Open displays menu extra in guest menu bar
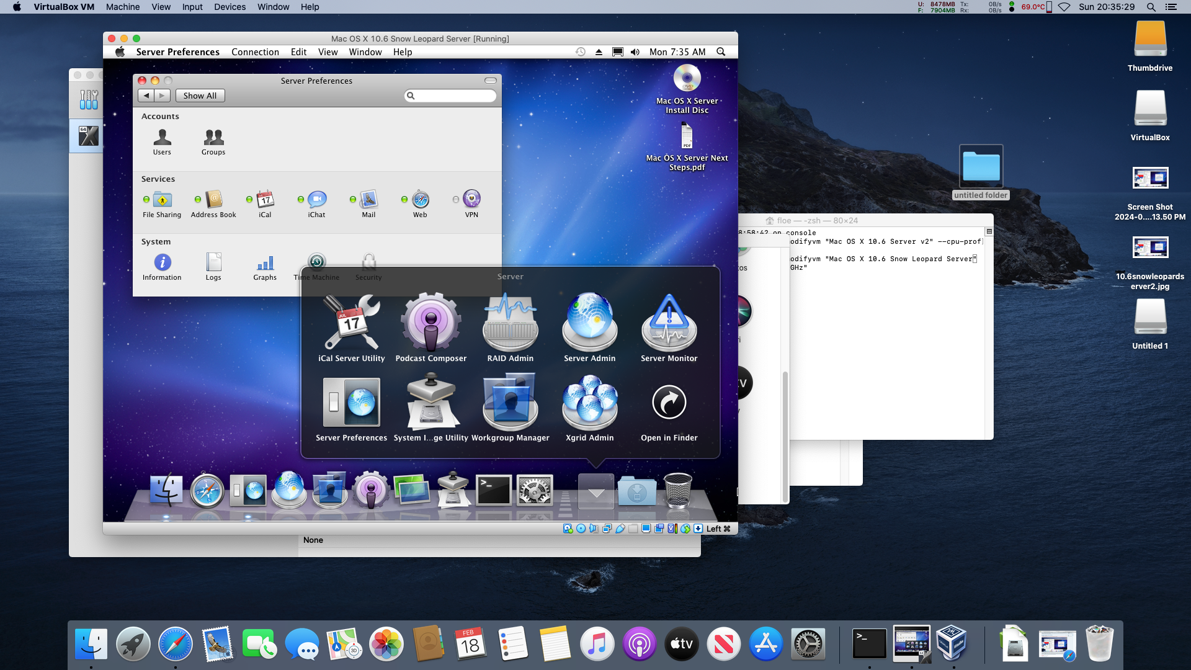Screen dimensions: 1191x670 click(617, 52)
